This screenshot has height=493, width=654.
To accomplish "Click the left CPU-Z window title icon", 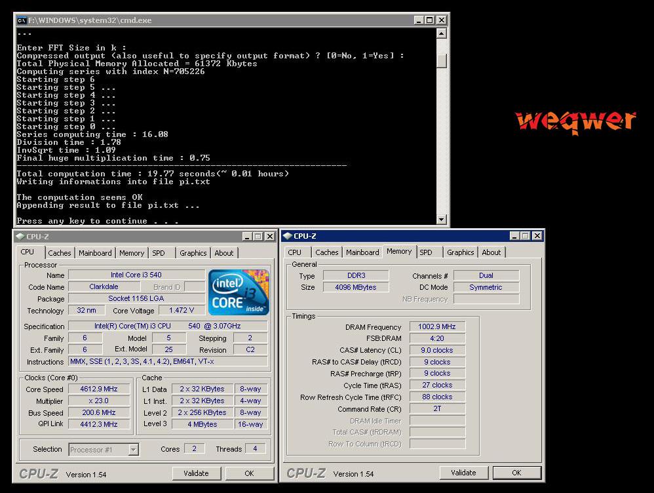I will click(20, 236).
